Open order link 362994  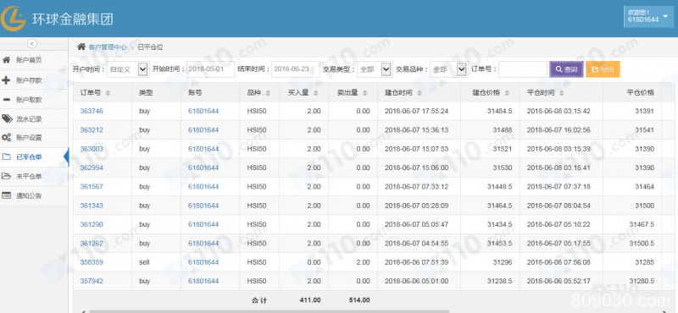click(92, 167)
